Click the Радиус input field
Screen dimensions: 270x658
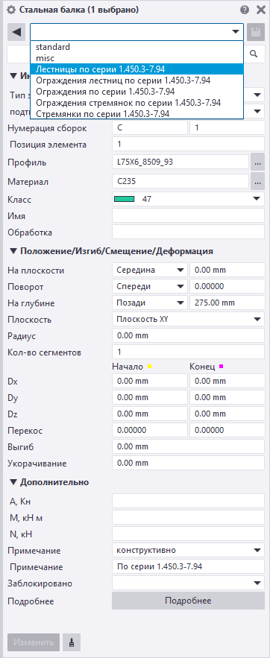[x=188, y=336]
